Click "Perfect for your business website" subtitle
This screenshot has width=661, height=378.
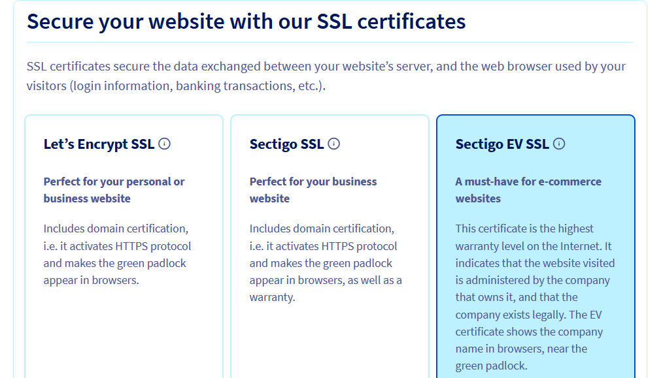[313, 190]
